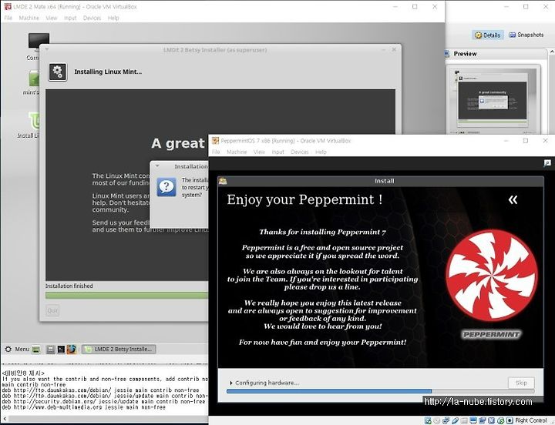Click the top-right panel icon in PeppermintOS guest screen
The height and width of the screenshot is (425, 555).
coord(547,163)
